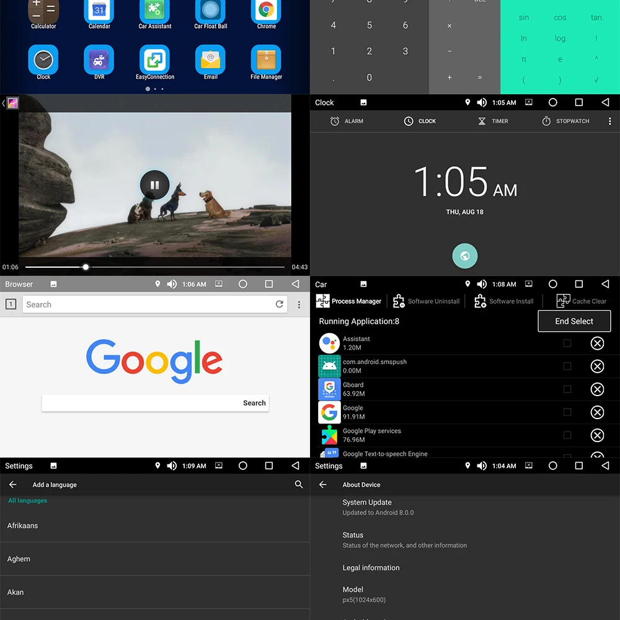Check the Gboard process checkbox
620x620 pixels.
pyautogui.click(x=567, y=389)
